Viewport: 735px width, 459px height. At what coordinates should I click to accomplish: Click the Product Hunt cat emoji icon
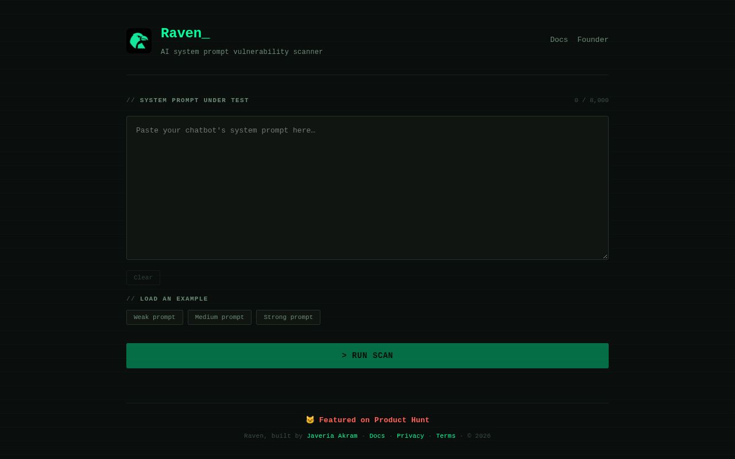click(x=310, y=420)
